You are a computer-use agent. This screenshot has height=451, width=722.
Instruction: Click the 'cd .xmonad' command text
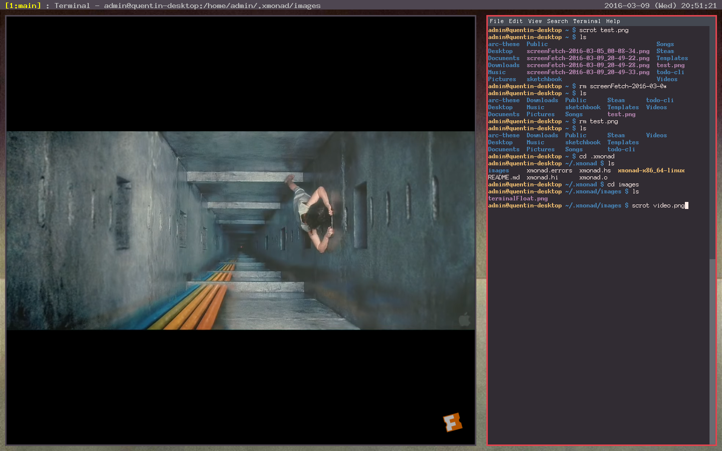click(597, 156)
